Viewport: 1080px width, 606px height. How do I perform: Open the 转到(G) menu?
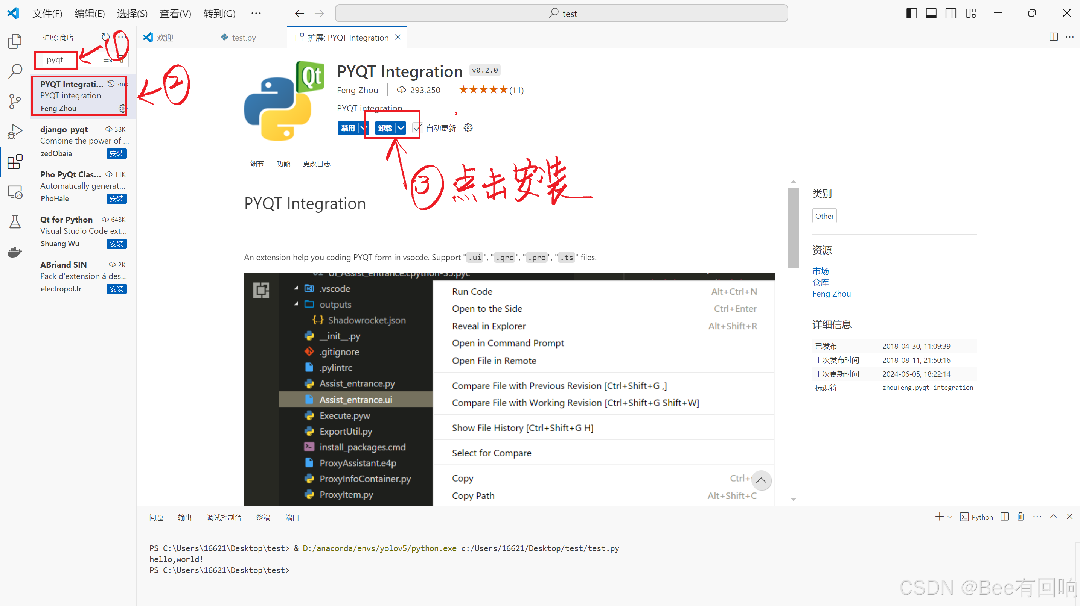click(219, 14)
